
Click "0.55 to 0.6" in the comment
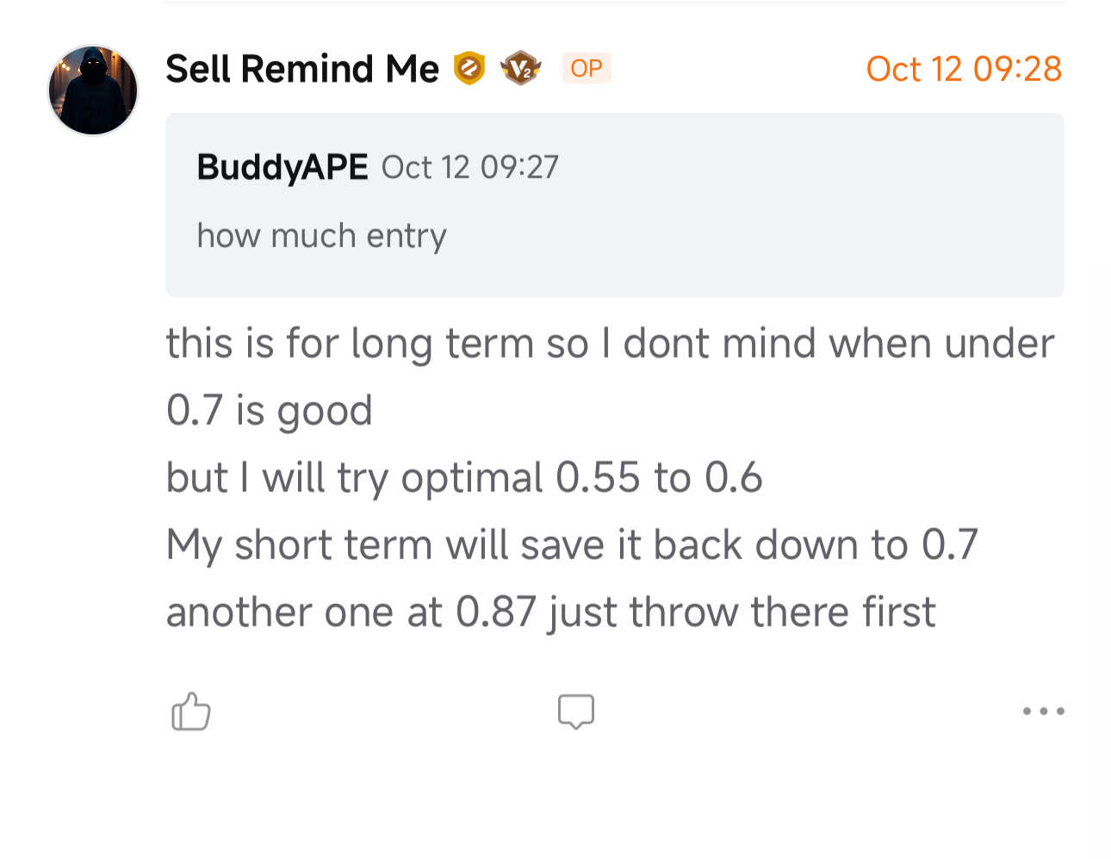[659, 477]
